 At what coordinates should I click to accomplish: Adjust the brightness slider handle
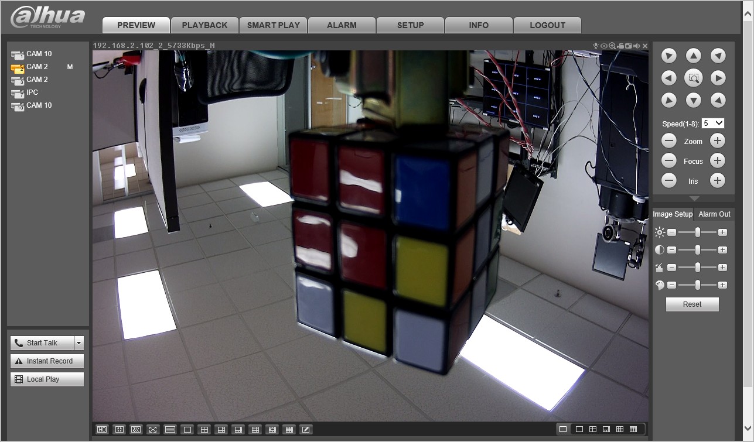[x=698, y=232]
